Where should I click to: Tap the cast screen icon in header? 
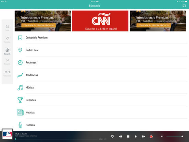pos(184,6)
